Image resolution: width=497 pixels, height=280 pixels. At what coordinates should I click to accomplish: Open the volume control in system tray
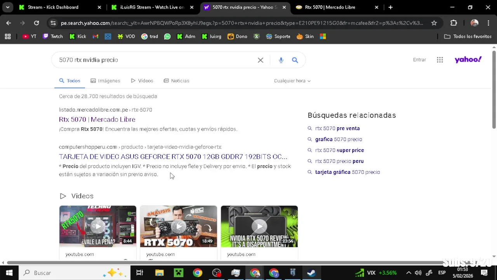tap(418, 273)
